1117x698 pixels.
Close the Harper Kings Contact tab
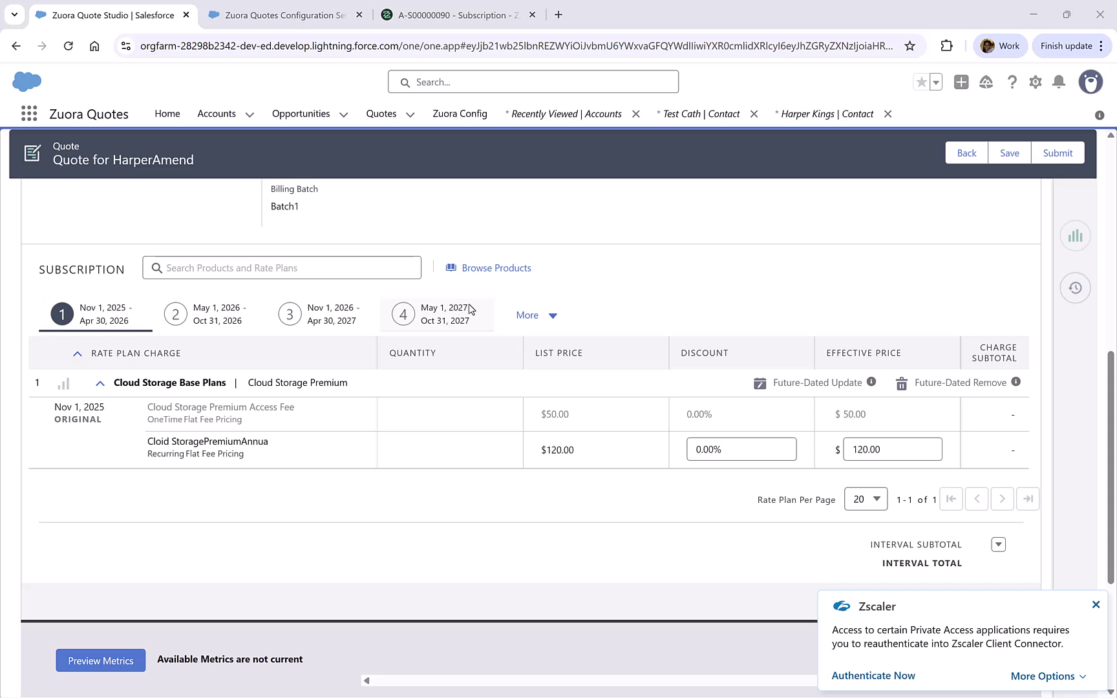coord(888,114)
